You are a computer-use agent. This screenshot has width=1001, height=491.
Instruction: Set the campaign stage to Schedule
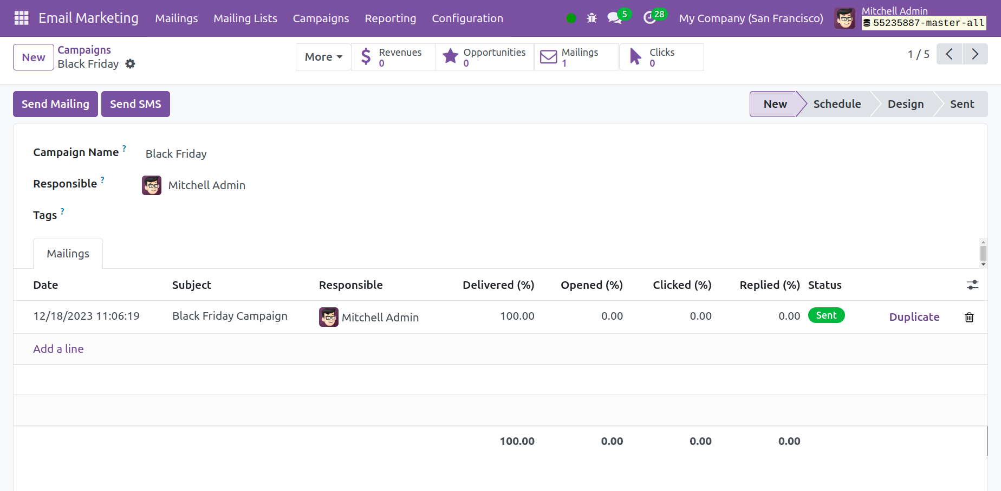[836, 104]
